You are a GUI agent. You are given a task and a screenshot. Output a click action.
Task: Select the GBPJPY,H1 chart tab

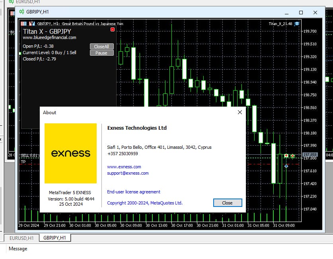54,238
